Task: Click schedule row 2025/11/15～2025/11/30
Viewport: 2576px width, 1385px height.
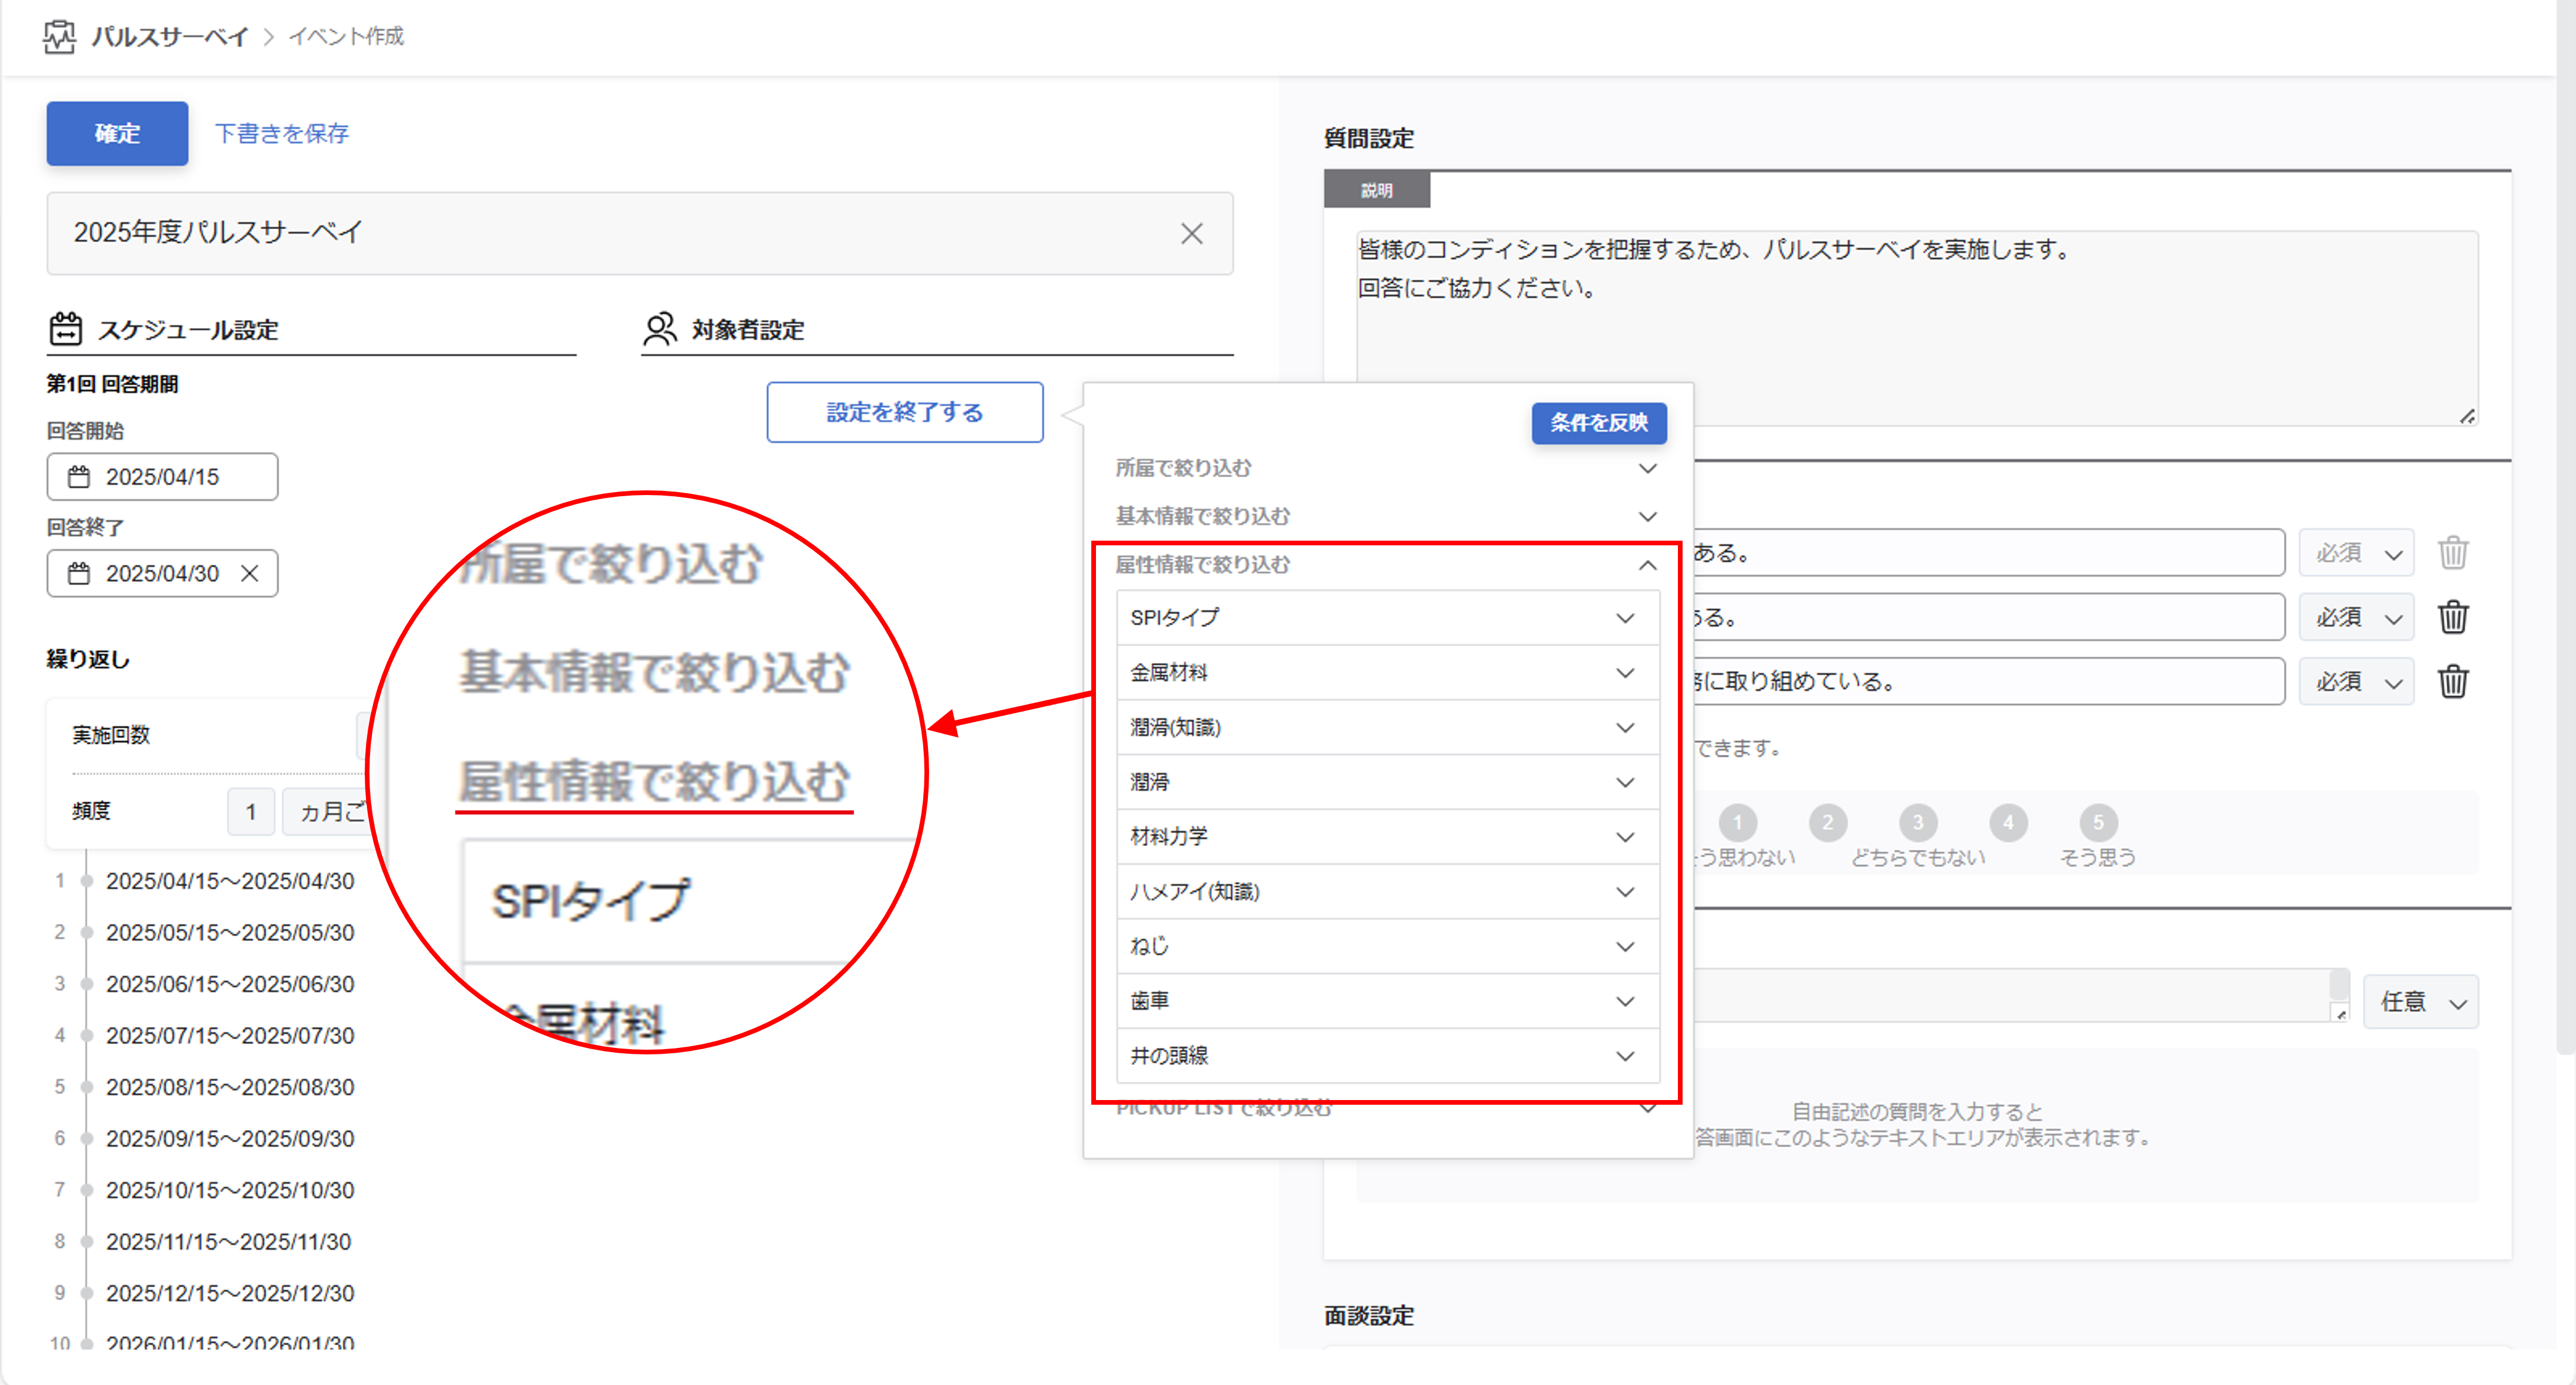Action: coord(228,1242)
